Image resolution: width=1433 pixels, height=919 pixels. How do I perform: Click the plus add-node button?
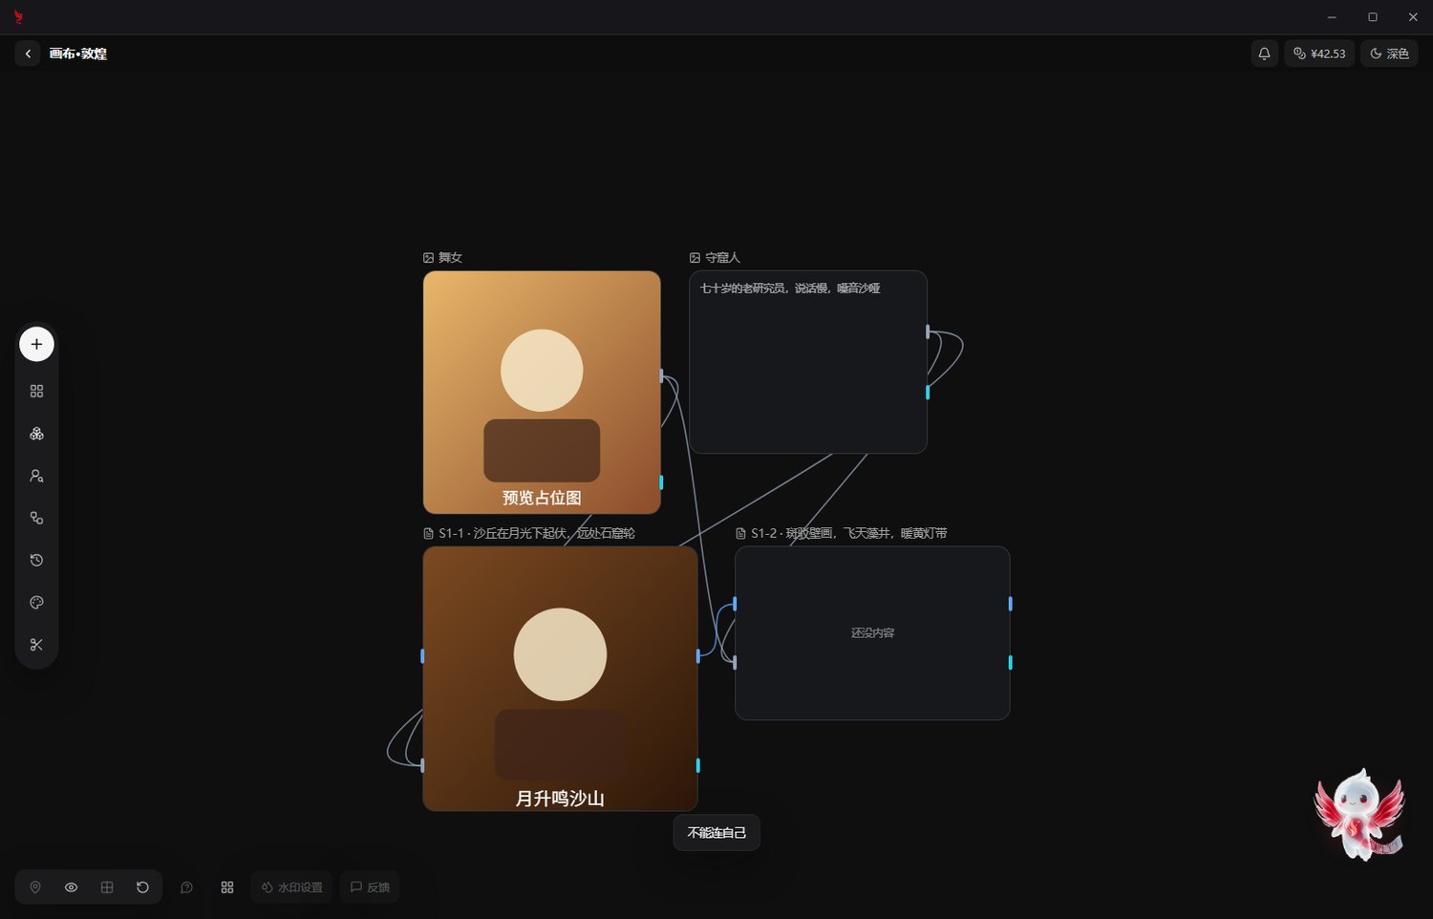tap(36, 344)
